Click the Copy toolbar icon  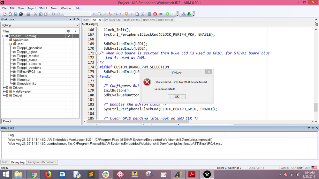click(41, 14)
